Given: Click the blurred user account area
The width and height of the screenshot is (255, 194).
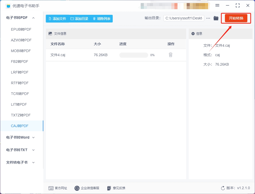Looking at the screenshot, I should pyautogui.click(x=174, y=6).
